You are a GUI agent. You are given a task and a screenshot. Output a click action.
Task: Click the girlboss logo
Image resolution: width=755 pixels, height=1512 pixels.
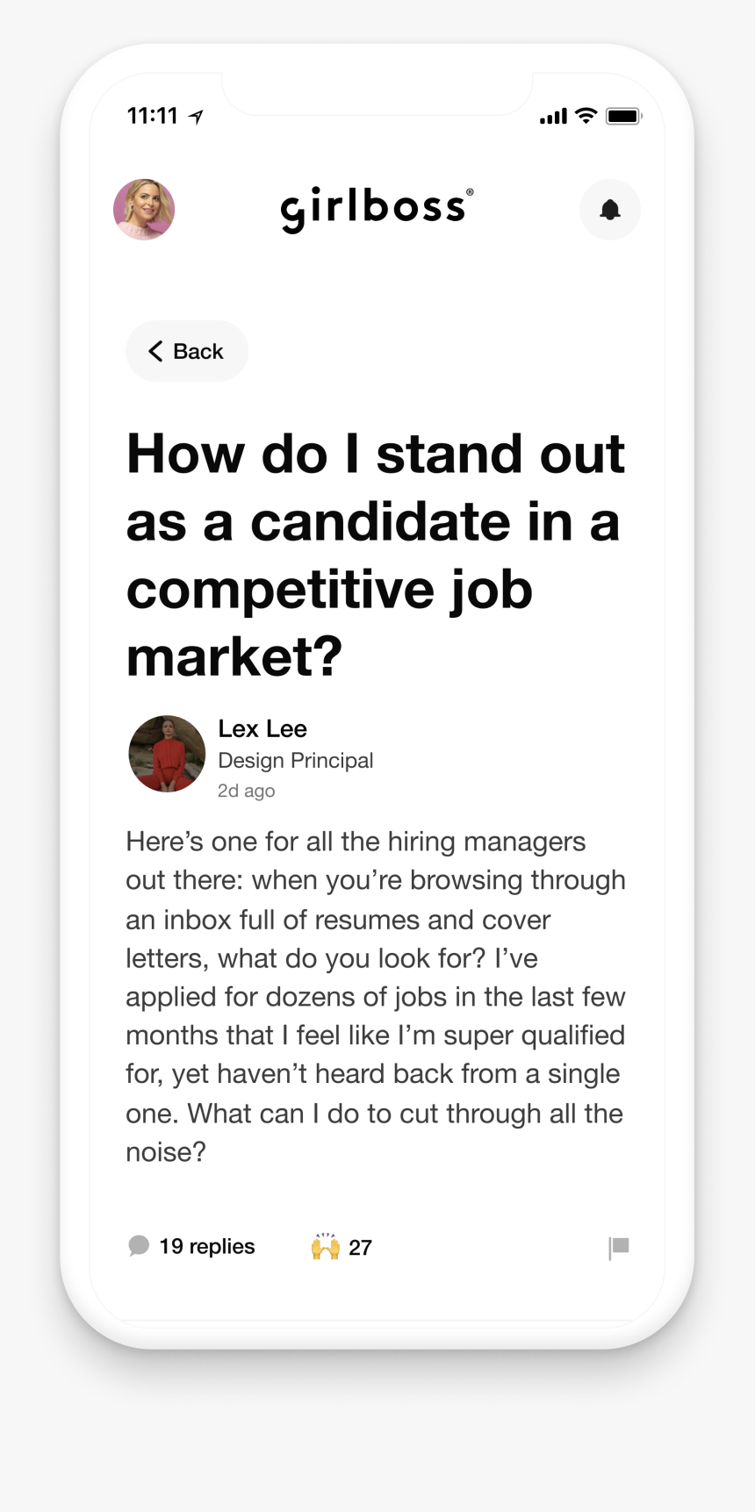[377, 209]
